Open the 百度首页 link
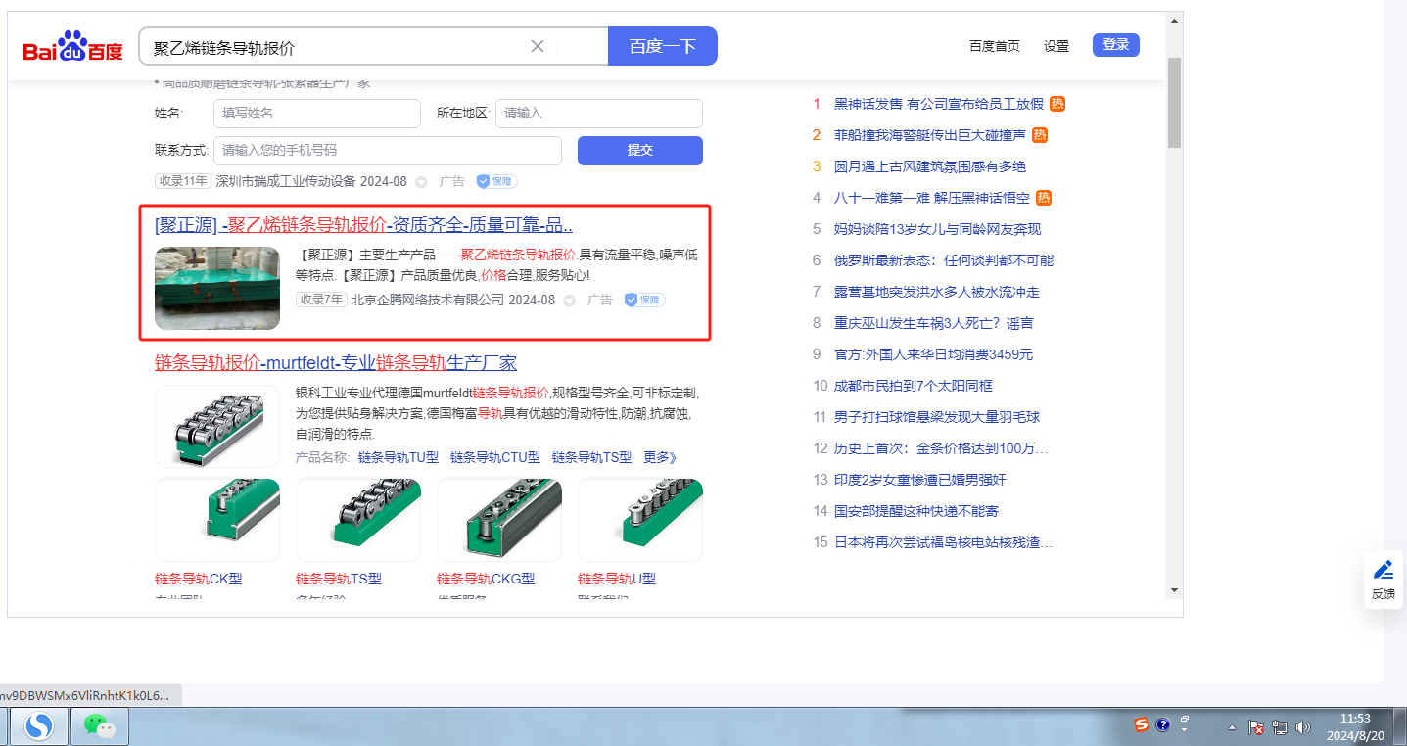Screen dimensions: 1407x746 pyautogui.click(x=995, y=46)
